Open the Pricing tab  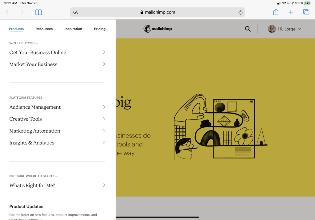(x=100, y=29)
